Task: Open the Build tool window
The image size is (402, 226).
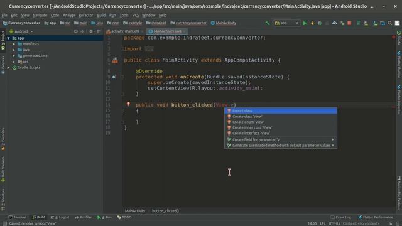Action: [x=38, y=217]
